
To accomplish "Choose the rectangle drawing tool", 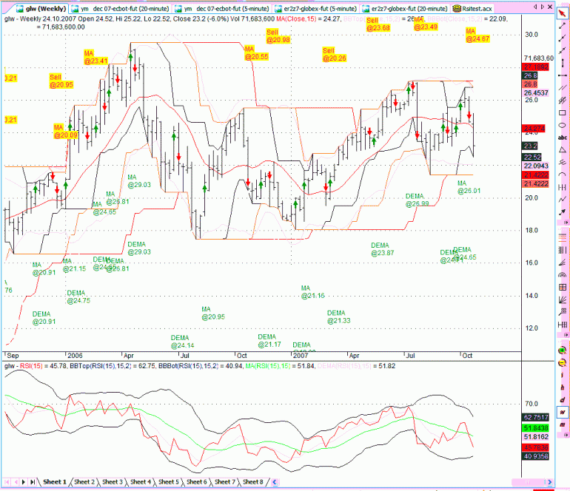I will point(563,112).
